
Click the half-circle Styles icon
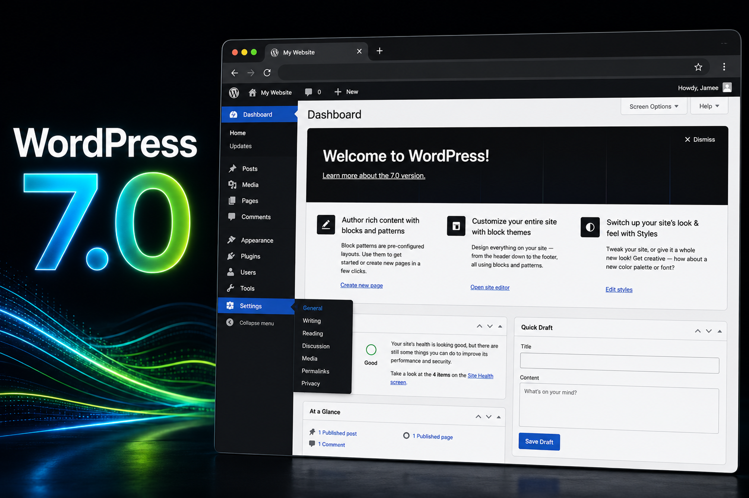click(x=590, y=227)
